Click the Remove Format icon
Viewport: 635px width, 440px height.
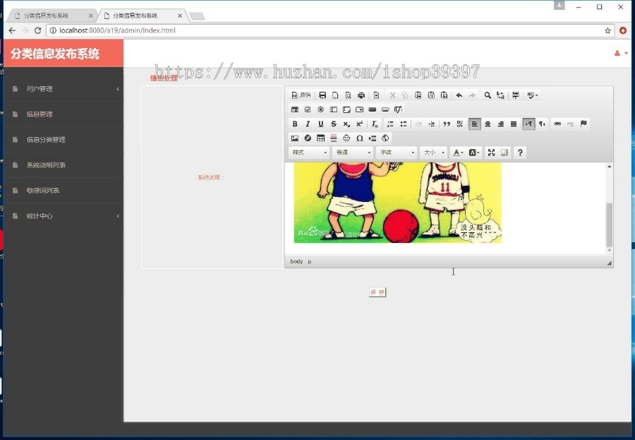[x=375, y=124]
